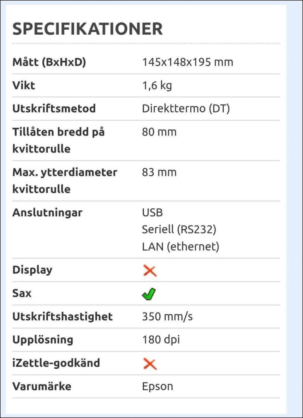Click the Epson brand name

tap(157, 386)
